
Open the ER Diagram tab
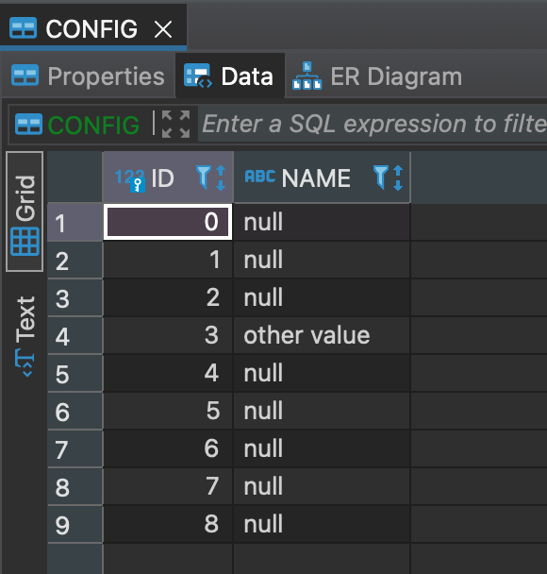[377, 76]
